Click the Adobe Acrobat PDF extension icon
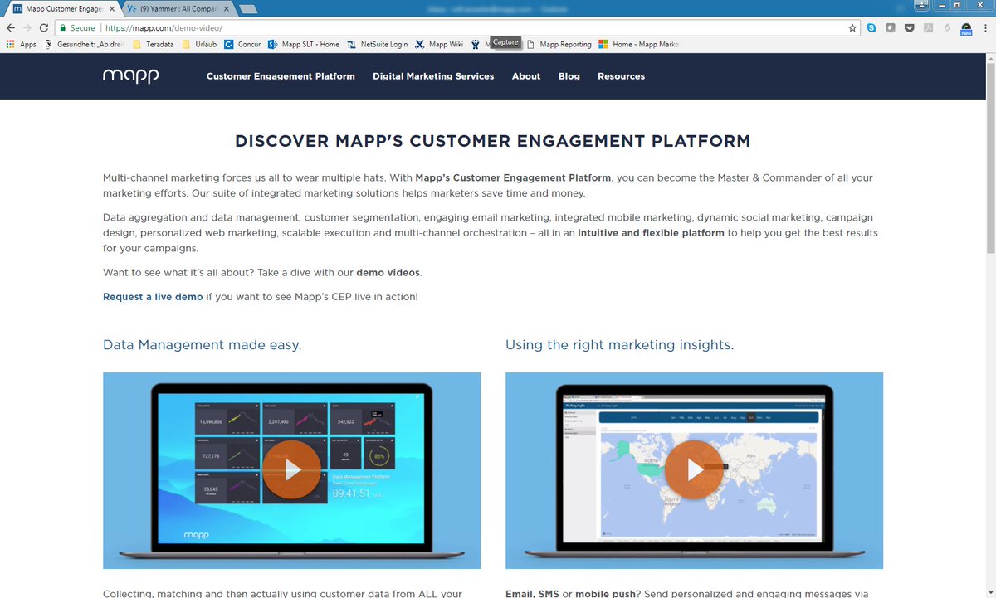The height and width of the screenshot is (598, 996). [x=928, y=27]
